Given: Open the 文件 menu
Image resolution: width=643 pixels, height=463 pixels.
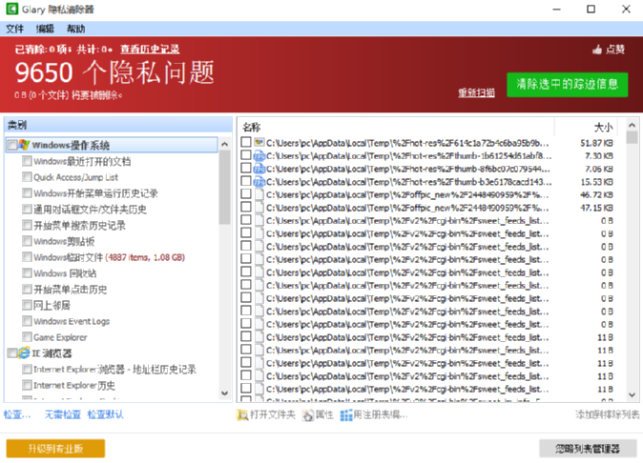Looking at the screenshot, I should point(14,29).
